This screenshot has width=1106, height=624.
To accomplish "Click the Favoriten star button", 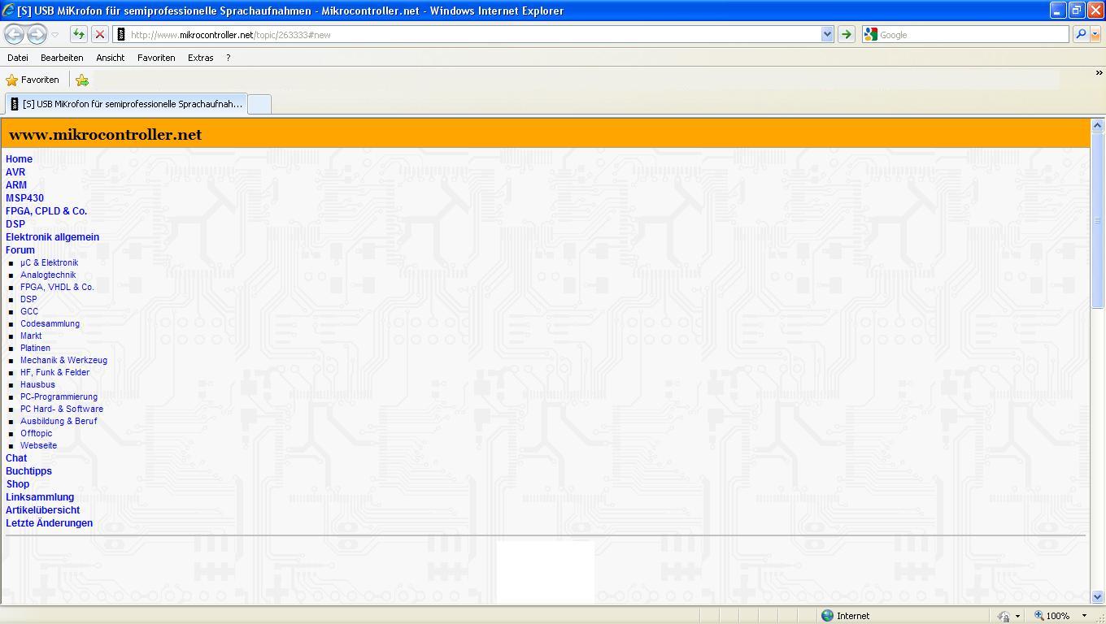I will click(33, 80).
